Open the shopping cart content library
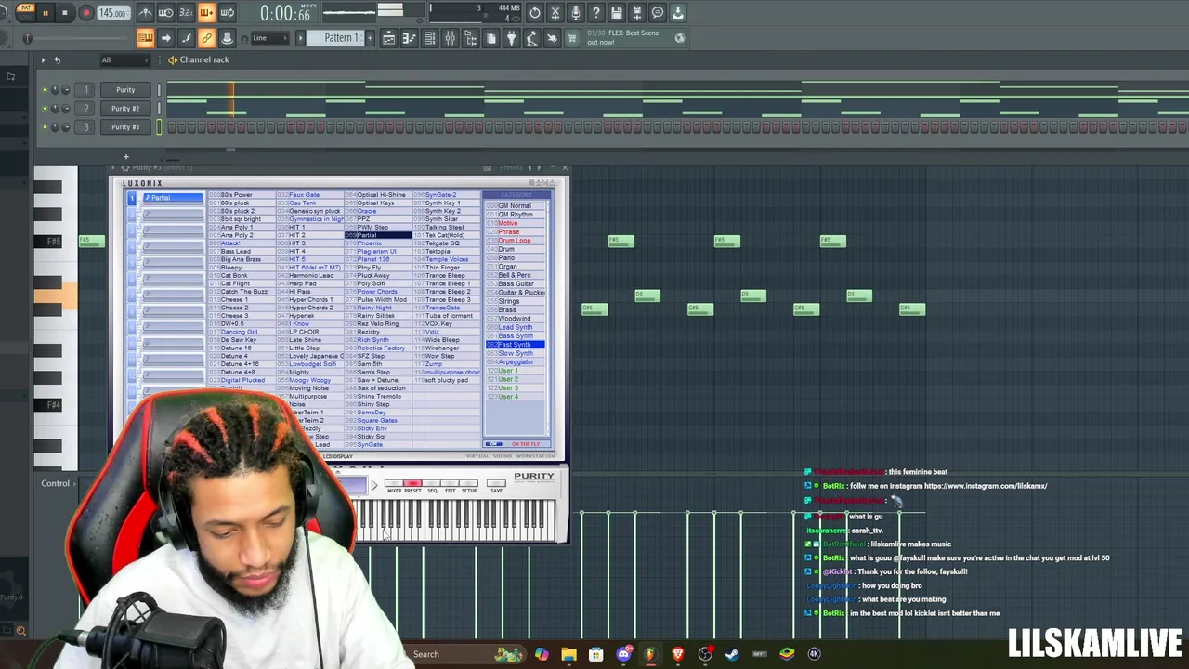The height and width of the screenshot is (669, 1189). [572, 38]
